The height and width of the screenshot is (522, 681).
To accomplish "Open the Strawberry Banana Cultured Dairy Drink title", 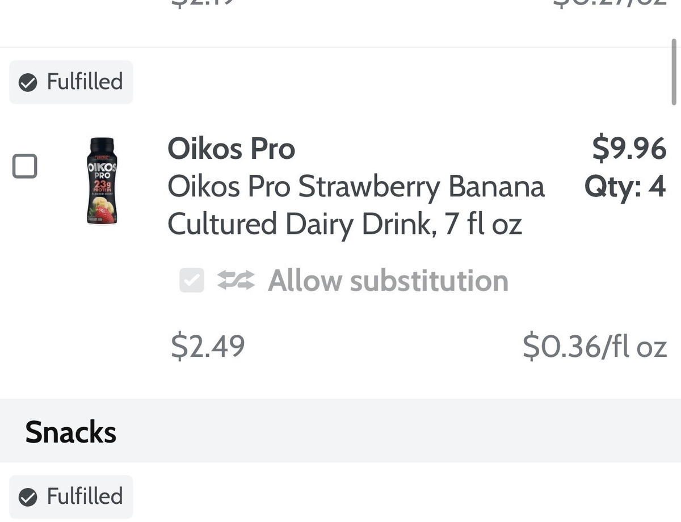I will point(355,205).
